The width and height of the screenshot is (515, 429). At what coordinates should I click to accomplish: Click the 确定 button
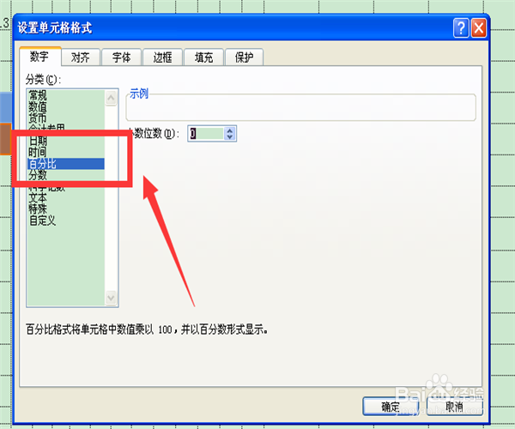click(391, 407)
